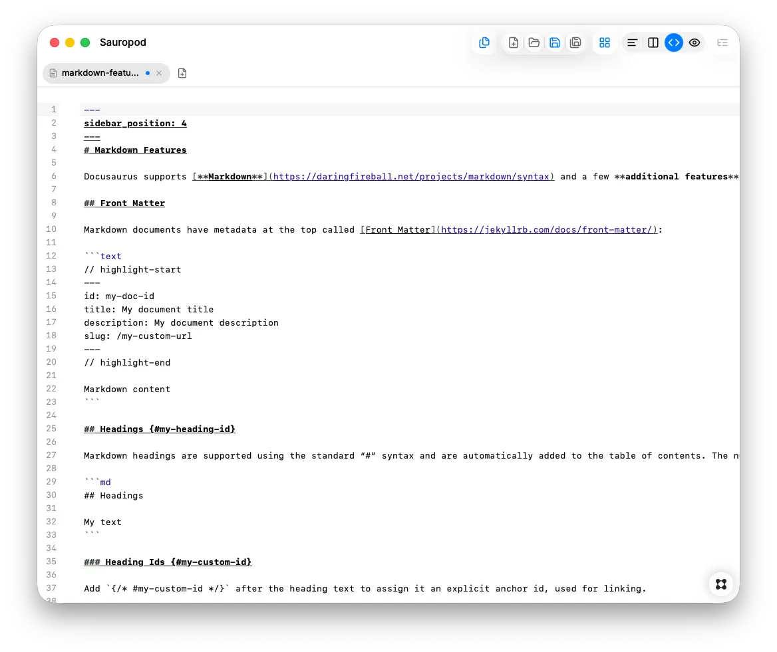Click the floating command button at bottom right
The width and height of the screenshot is (777, 652).
721,584
